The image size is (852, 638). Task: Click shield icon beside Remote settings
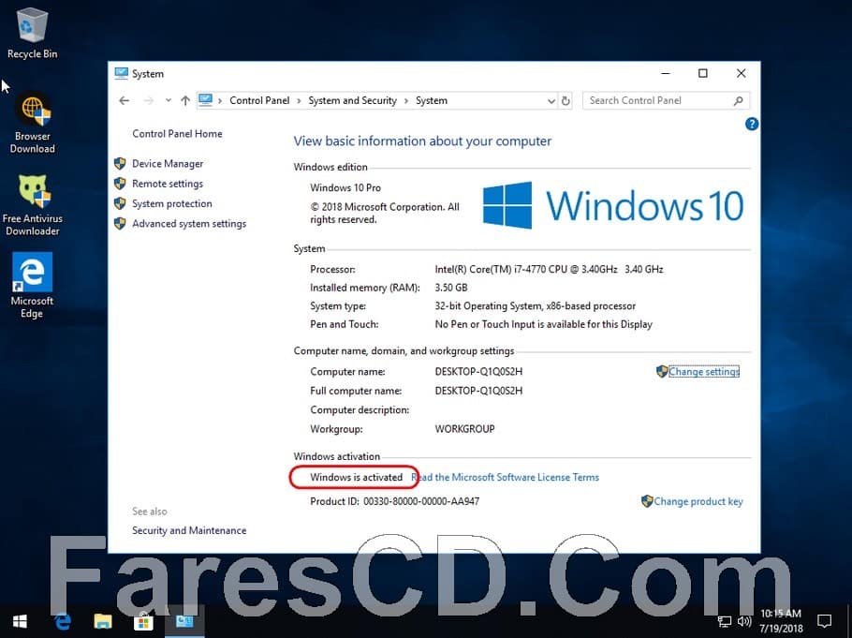pyautogui.click(x=120, y=184)
